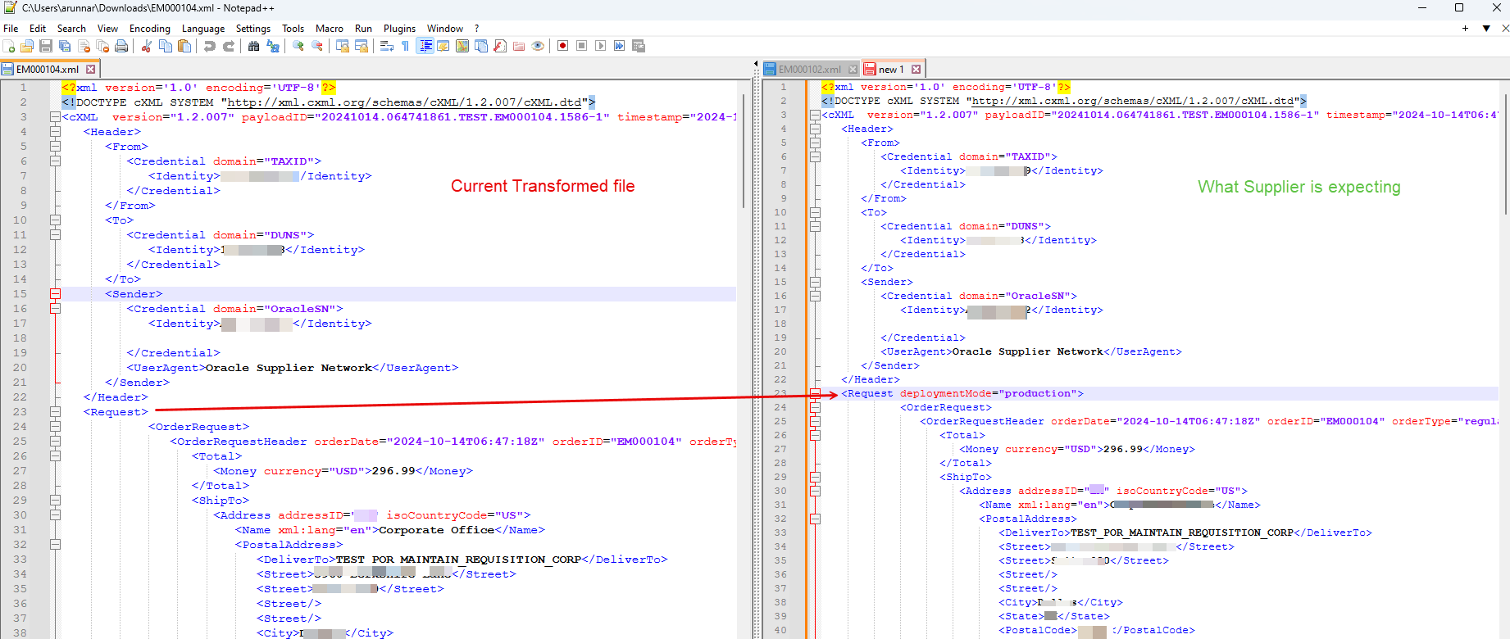Open the question mark help menu
Viewport: 1510px width, 639px height.
(x=476, y=28)
